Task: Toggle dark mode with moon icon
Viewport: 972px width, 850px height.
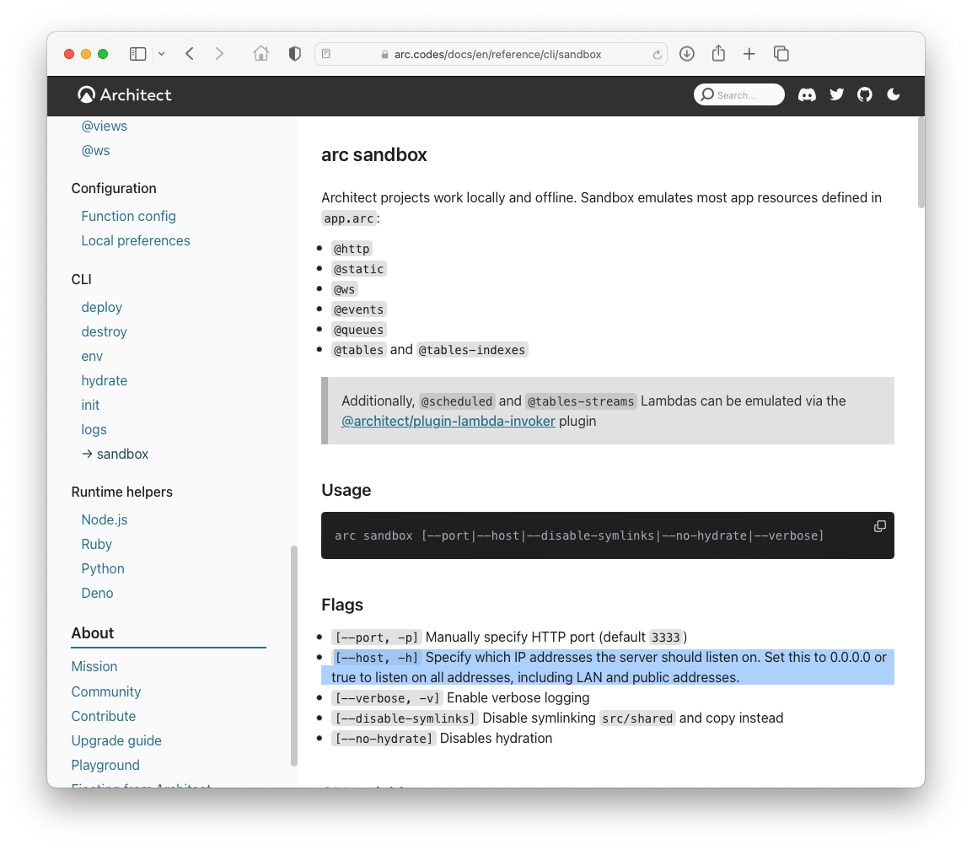Action: [x=894, y=94]
